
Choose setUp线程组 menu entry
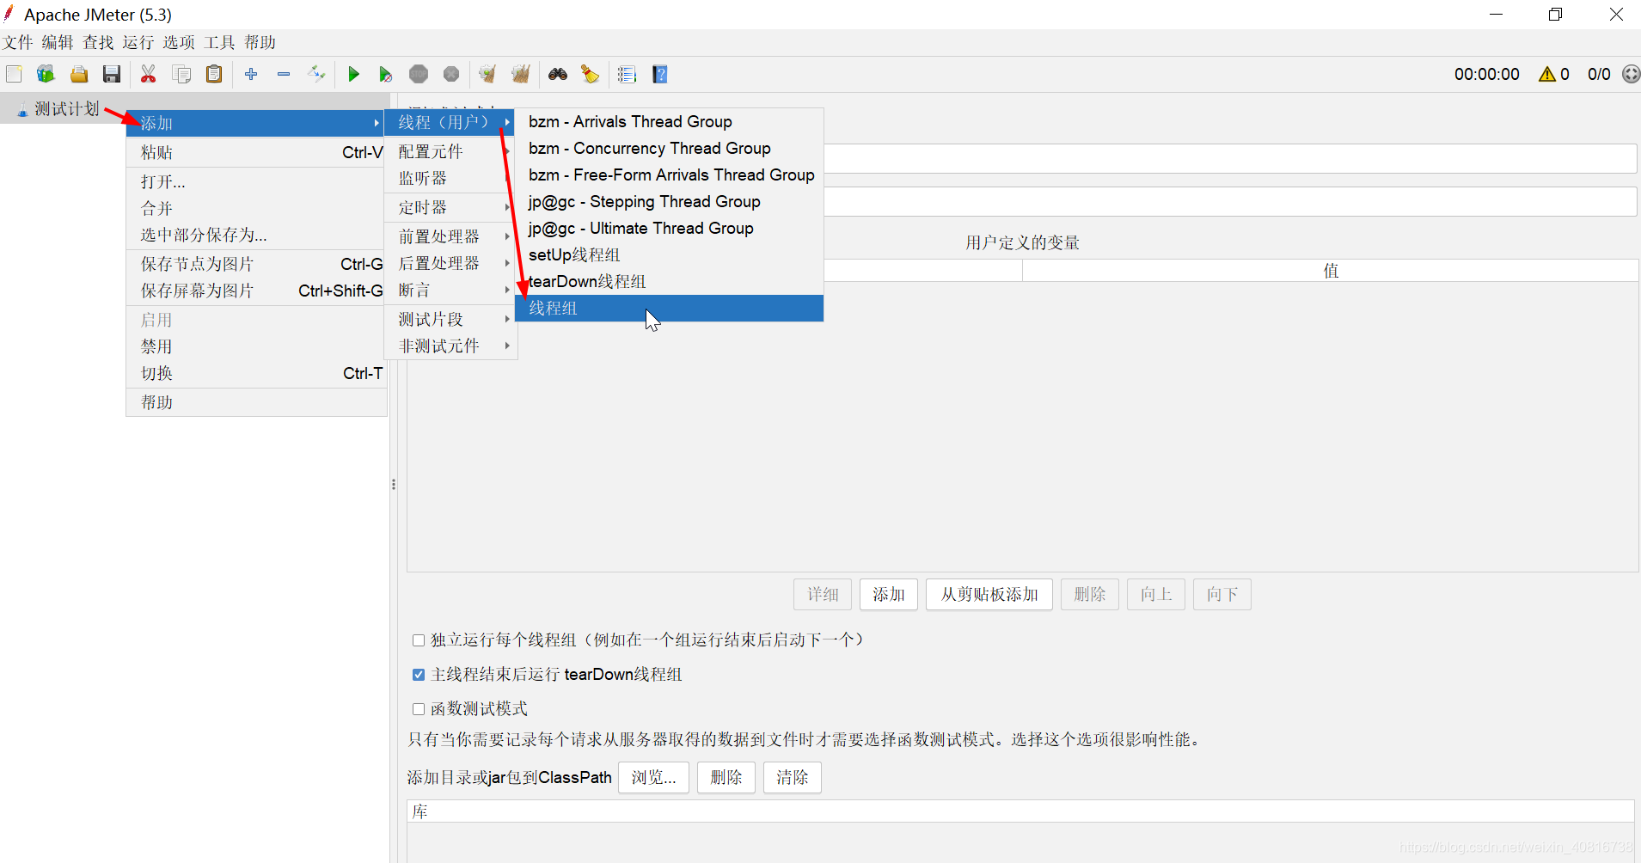(x=669, y=254)
